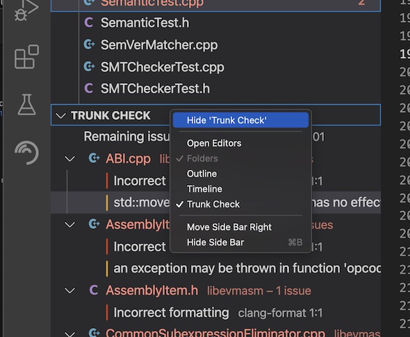Viewport: 410px width, 337px height.
Task: Click the C icon beside AssemblyItem.h
Action: tap(94, 290)
